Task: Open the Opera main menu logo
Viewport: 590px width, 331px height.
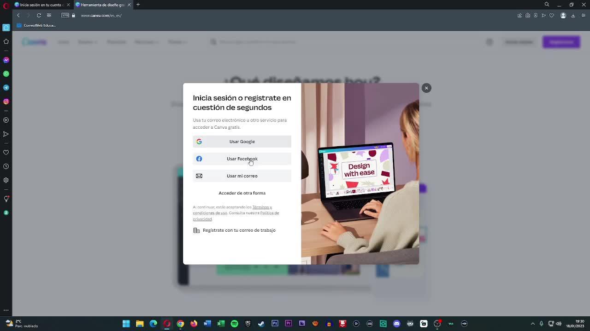Action: (x=6, y=5)
